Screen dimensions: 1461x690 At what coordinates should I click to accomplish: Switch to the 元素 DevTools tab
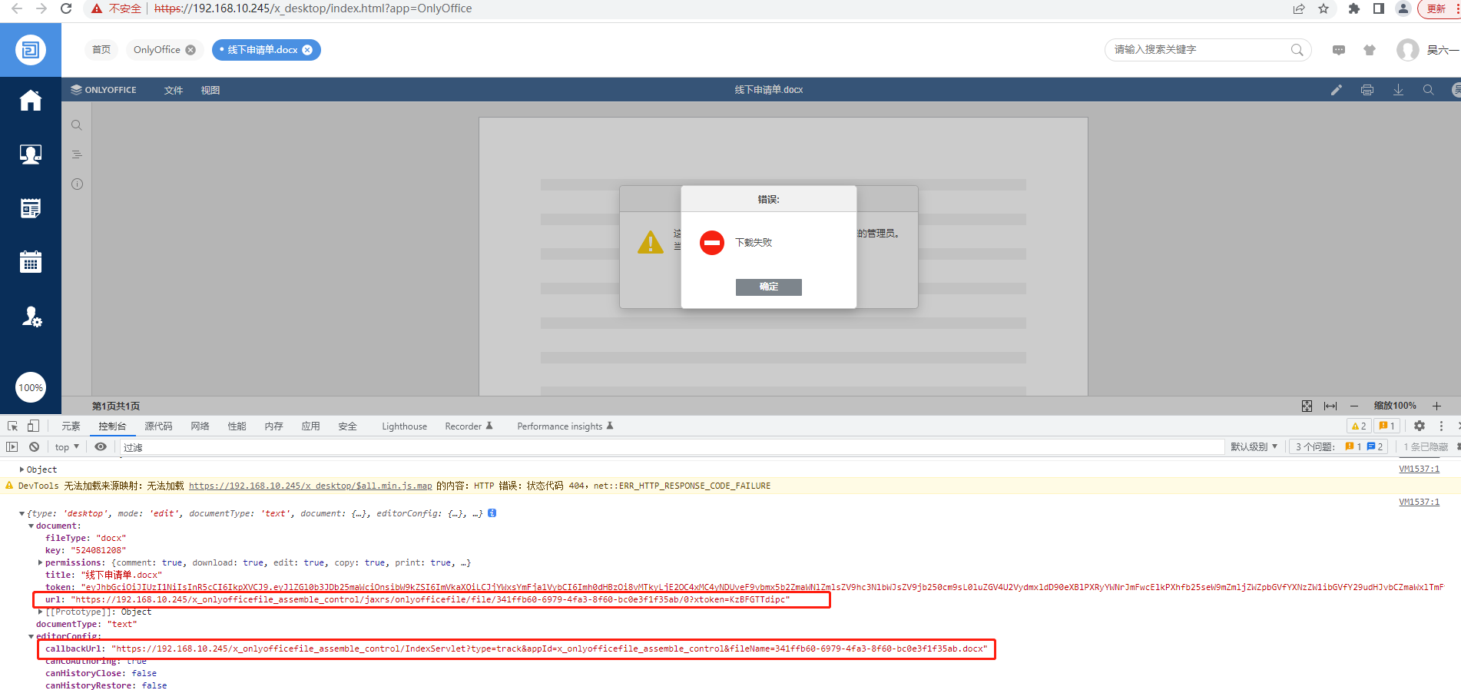click(x=71, y=426)
